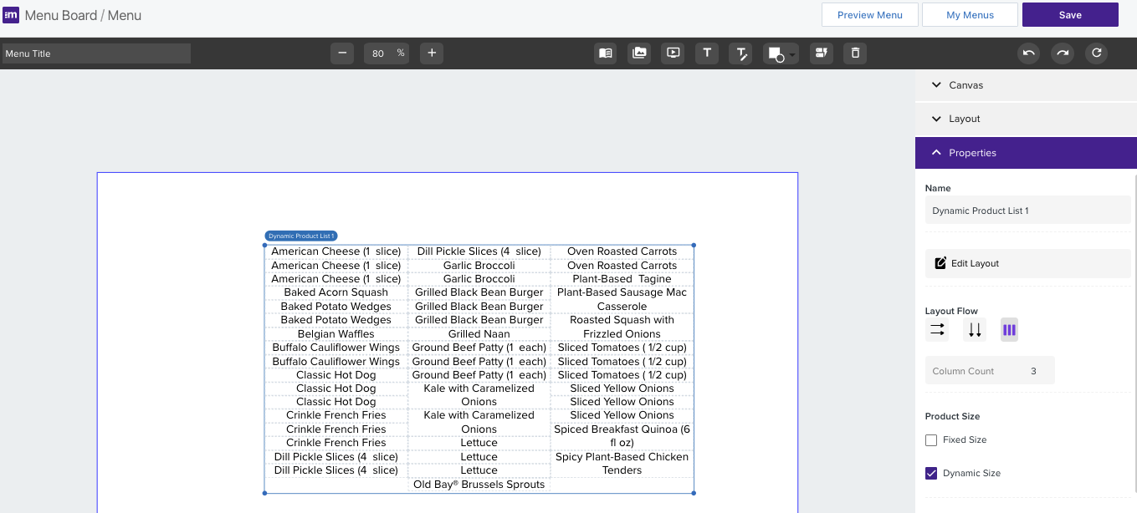Click the zoom percentage field showing 80
This screenshot has height=513, width=1137.
(387, 53)
